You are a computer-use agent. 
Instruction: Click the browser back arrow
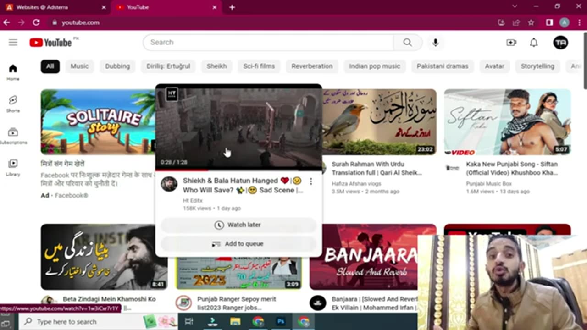(x=6, y=22)
